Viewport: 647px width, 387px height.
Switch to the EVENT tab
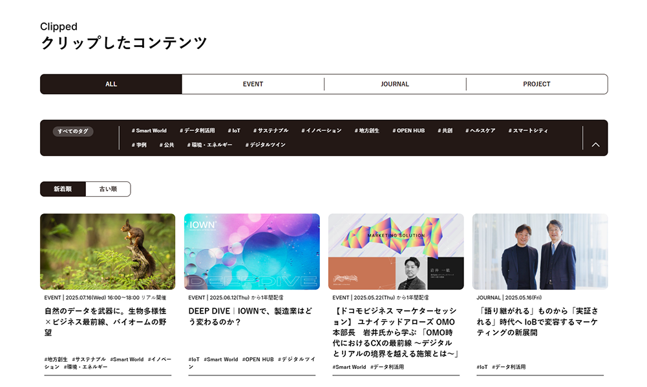(x=253, y=84)
